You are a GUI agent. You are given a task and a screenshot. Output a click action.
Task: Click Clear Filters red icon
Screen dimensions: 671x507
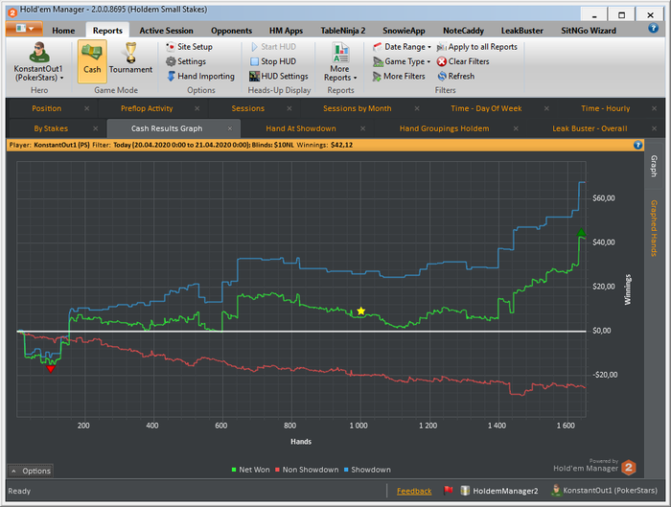[442, 61]
